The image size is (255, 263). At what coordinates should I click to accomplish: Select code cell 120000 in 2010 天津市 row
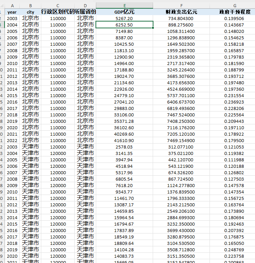point(58,192)
